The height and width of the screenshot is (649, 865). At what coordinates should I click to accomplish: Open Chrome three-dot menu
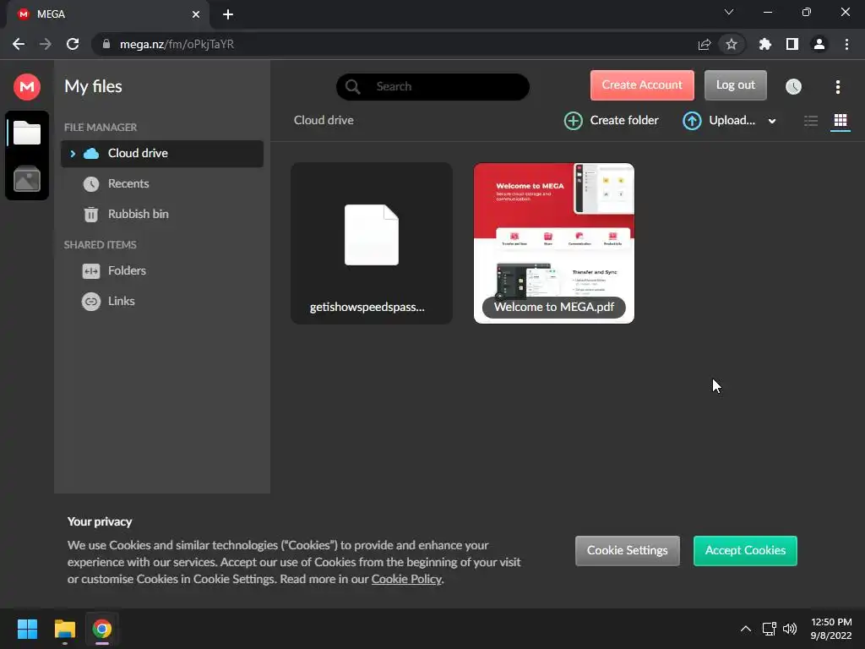click(846, 44)
